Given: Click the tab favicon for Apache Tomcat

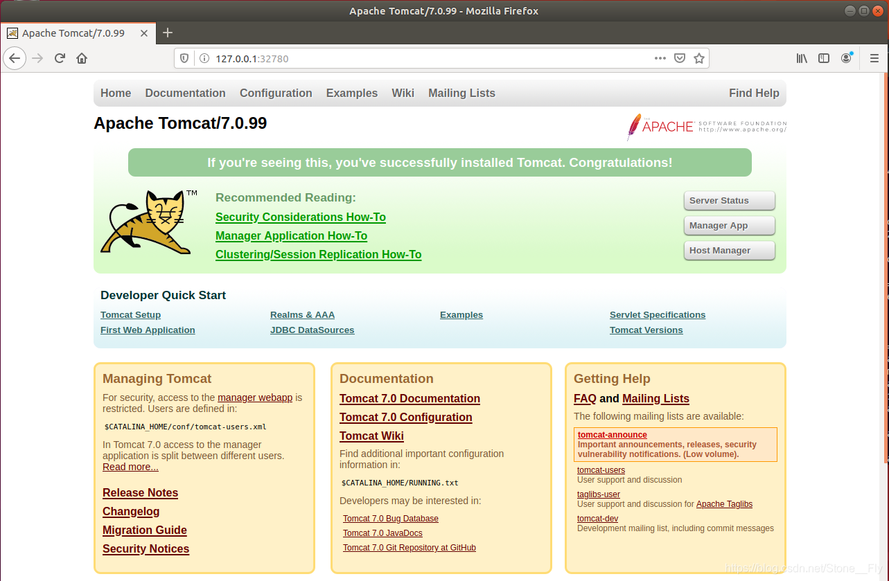Looking at the screenshot, I should [12, 33].
